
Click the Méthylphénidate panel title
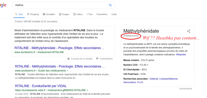[141, 31]
